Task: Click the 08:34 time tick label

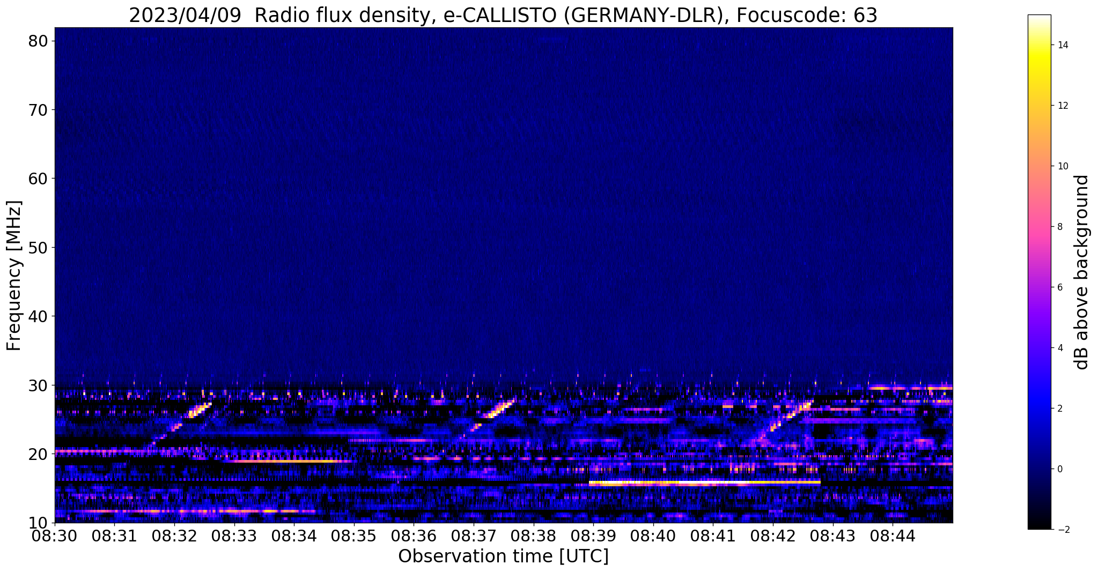Action: point(294,537)
